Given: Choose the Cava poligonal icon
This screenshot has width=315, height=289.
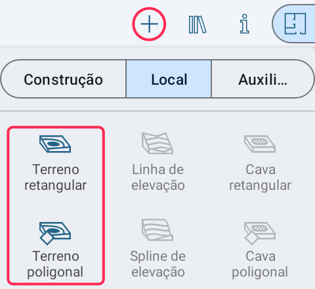Looking at the screenshot, I should (260, 233).
